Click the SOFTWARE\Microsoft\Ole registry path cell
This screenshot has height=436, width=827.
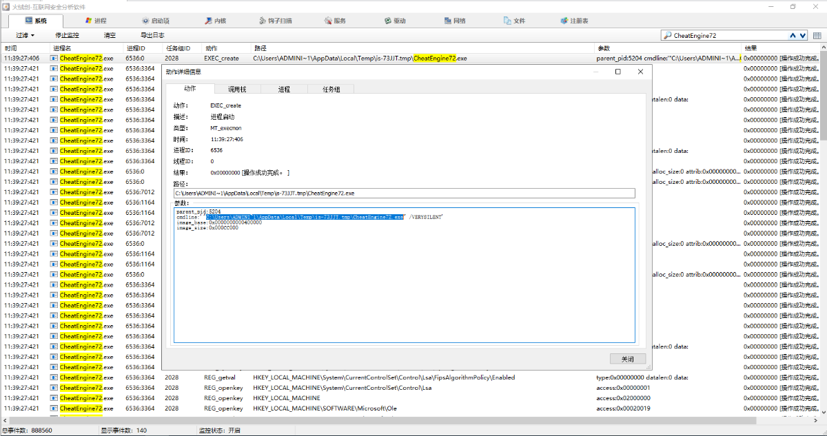point(325,408)
